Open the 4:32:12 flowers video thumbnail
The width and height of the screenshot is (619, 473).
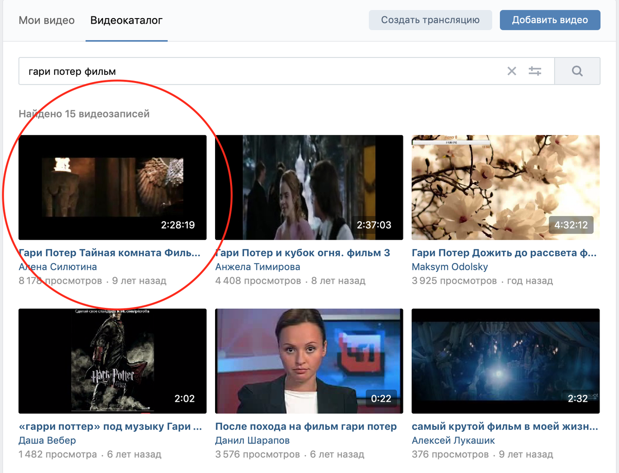point(506,187)
